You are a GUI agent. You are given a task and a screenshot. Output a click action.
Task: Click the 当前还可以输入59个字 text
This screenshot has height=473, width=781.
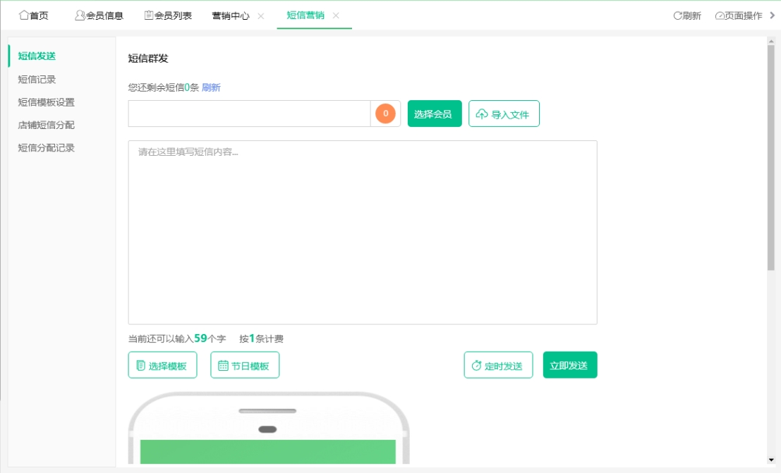pos(177,338)
